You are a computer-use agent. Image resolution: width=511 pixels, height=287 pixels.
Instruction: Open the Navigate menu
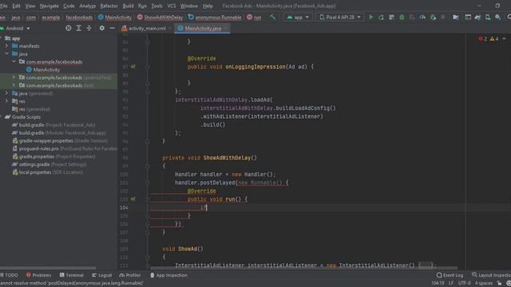(x=50, y=6)
